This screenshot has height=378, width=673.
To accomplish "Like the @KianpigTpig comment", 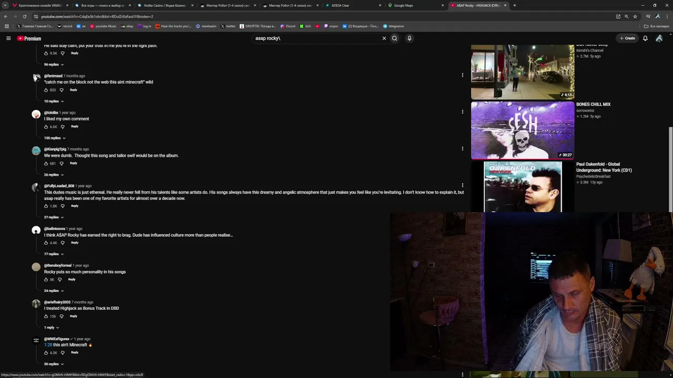I will [46, 163].
